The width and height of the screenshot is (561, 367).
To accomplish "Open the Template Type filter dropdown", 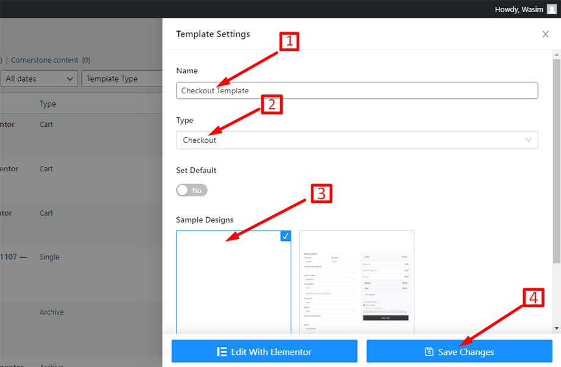I will 122,79.
